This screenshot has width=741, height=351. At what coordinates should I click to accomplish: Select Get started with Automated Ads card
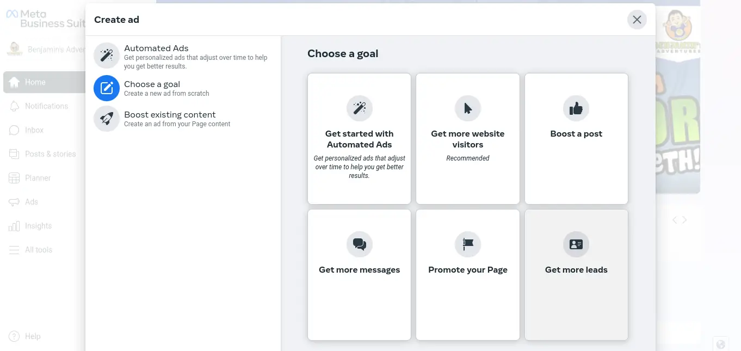(x=359, y=139)
